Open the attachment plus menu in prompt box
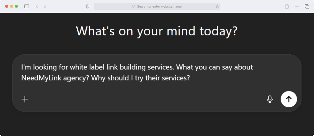The height and width of the screenshot is (136, 314). [x=25, y=99]
